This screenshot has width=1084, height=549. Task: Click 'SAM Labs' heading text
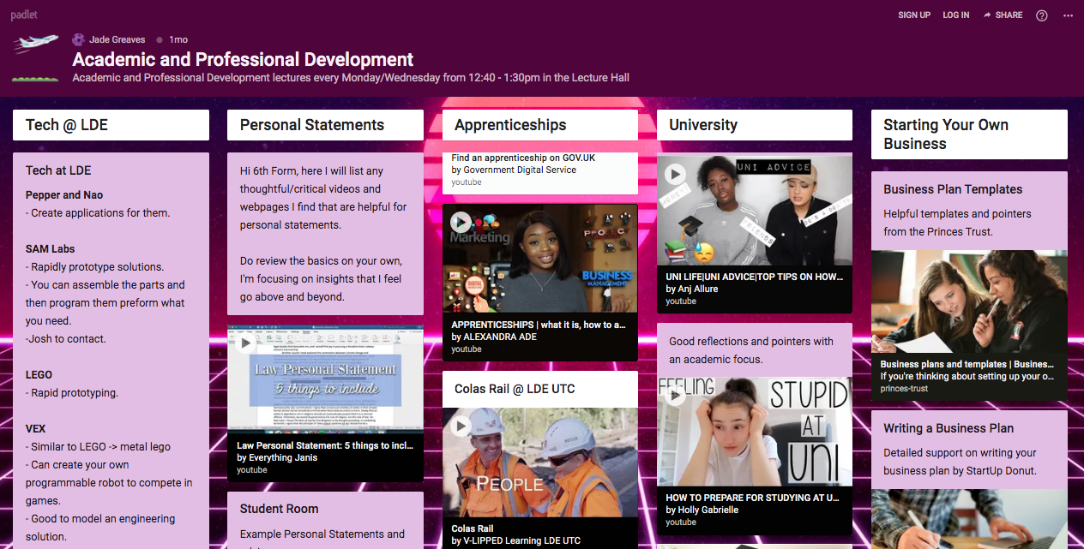tap(51, 249)
